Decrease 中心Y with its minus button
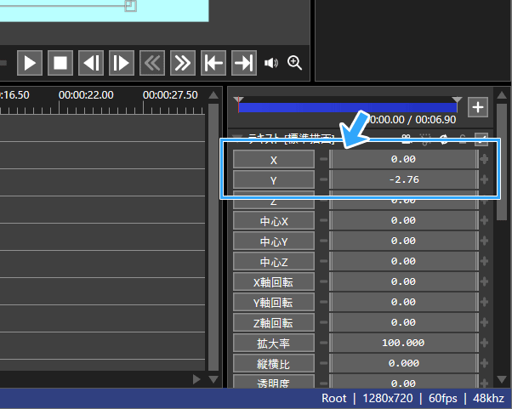 (x=323, y=241)
